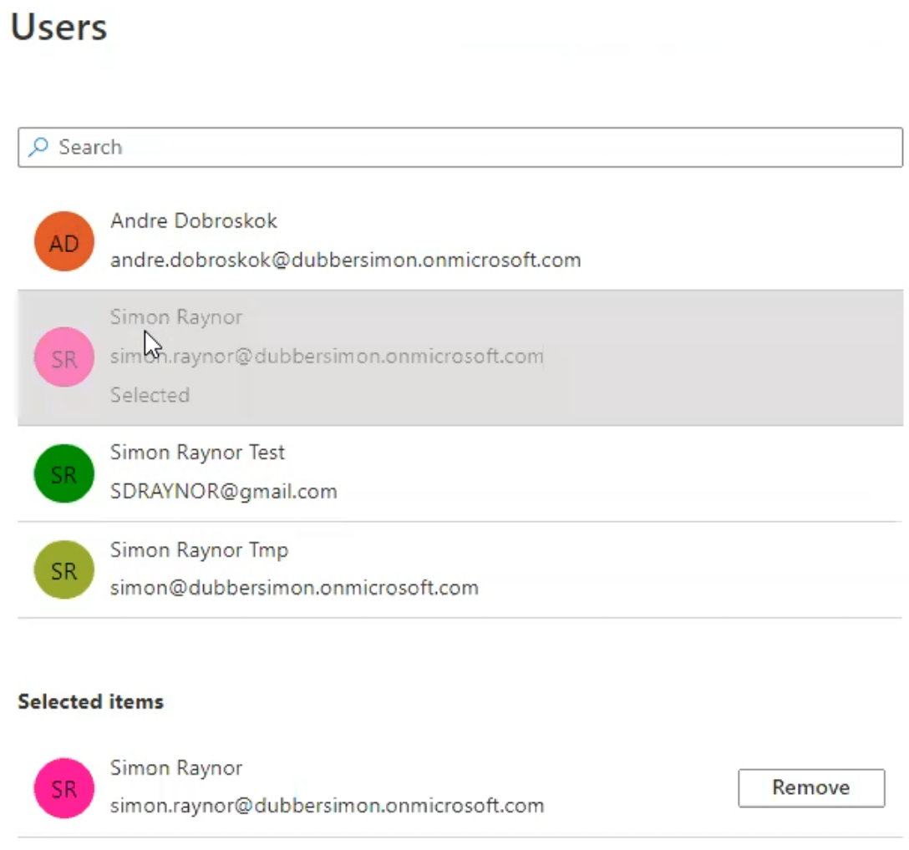Image resolution: width=909 pixels, height=850 pixels.
Task: Click the name Simon Raynor Test
Action: coord(197,452)
